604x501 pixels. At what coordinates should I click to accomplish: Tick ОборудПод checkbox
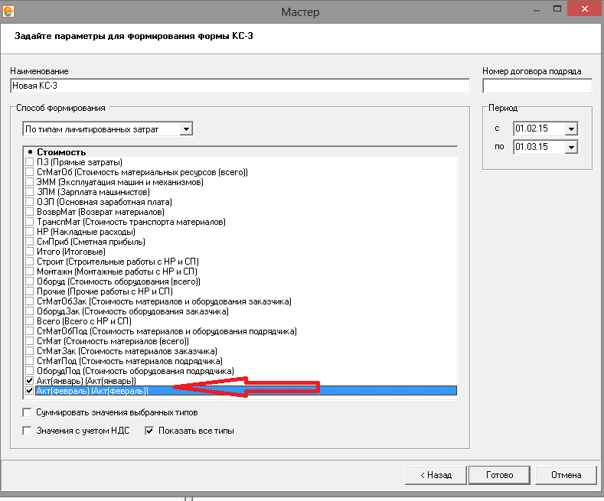pyautogui.click(x=30, y=371)
